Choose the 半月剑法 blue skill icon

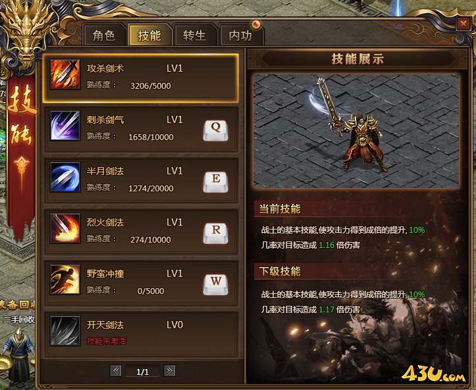(65, 177)
